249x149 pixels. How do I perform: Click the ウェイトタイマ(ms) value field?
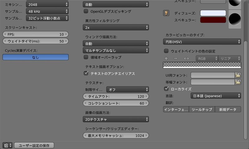(35, 41)
